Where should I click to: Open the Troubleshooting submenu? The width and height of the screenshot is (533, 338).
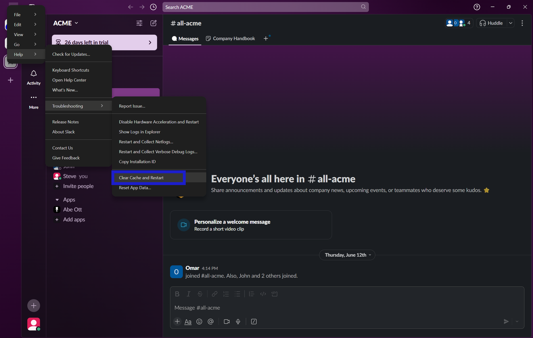67,106
